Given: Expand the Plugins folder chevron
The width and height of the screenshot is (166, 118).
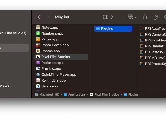Looking at the screenshot, I should coord(130,29).
